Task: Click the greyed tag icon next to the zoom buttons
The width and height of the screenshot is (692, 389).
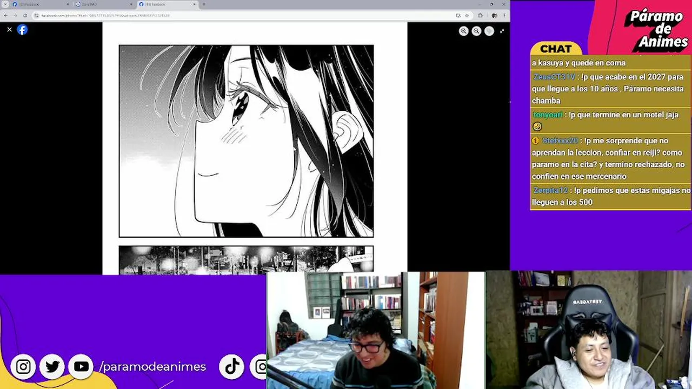Action: [x=489, y=31]
